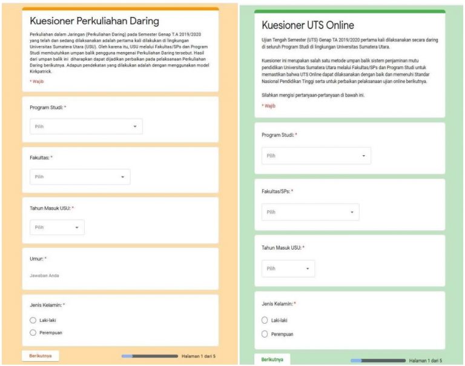The width and height of the screenshot is (465, 366).
Task: Click 'Halaman 1 dari 5' in UTS Online form
Action: (425, 360)
